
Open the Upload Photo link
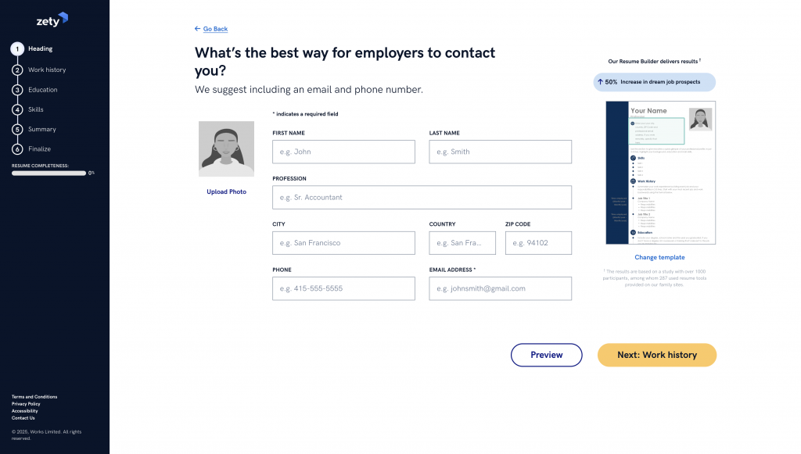[x=226, y=191]
